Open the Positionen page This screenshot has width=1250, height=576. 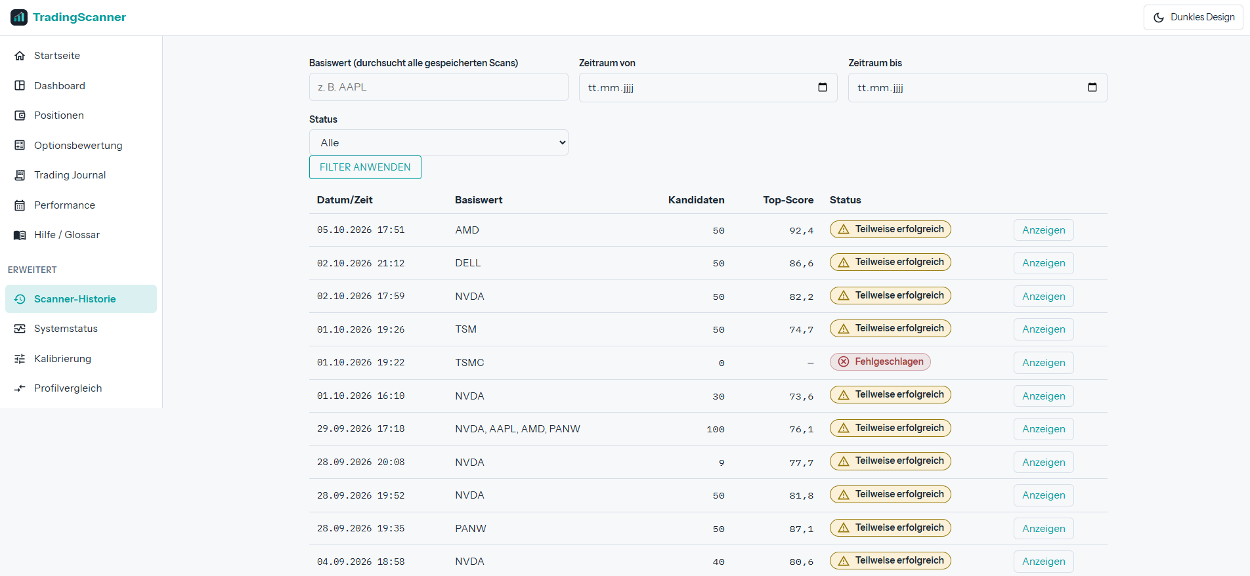(x=81, y=115)
